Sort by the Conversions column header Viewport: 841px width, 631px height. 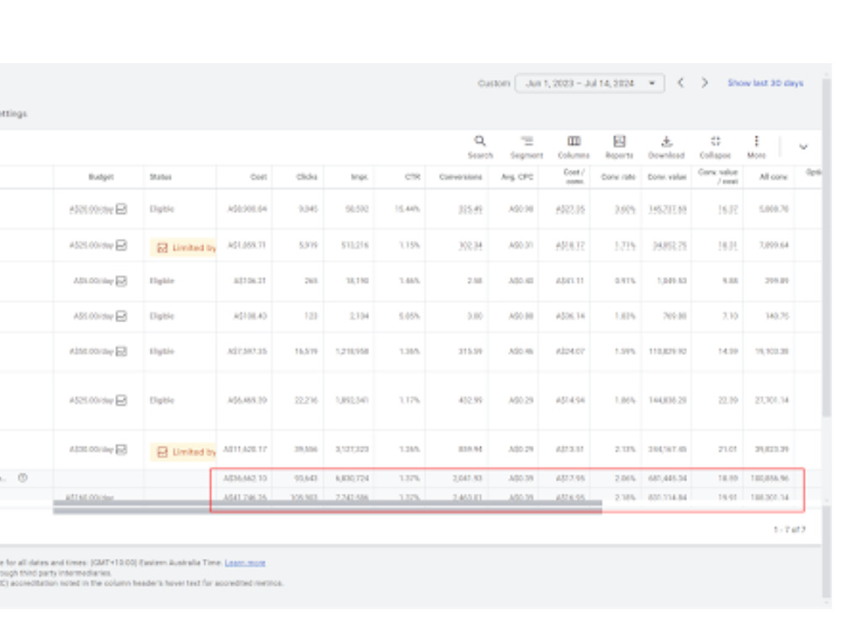click(x=460, y=177)
